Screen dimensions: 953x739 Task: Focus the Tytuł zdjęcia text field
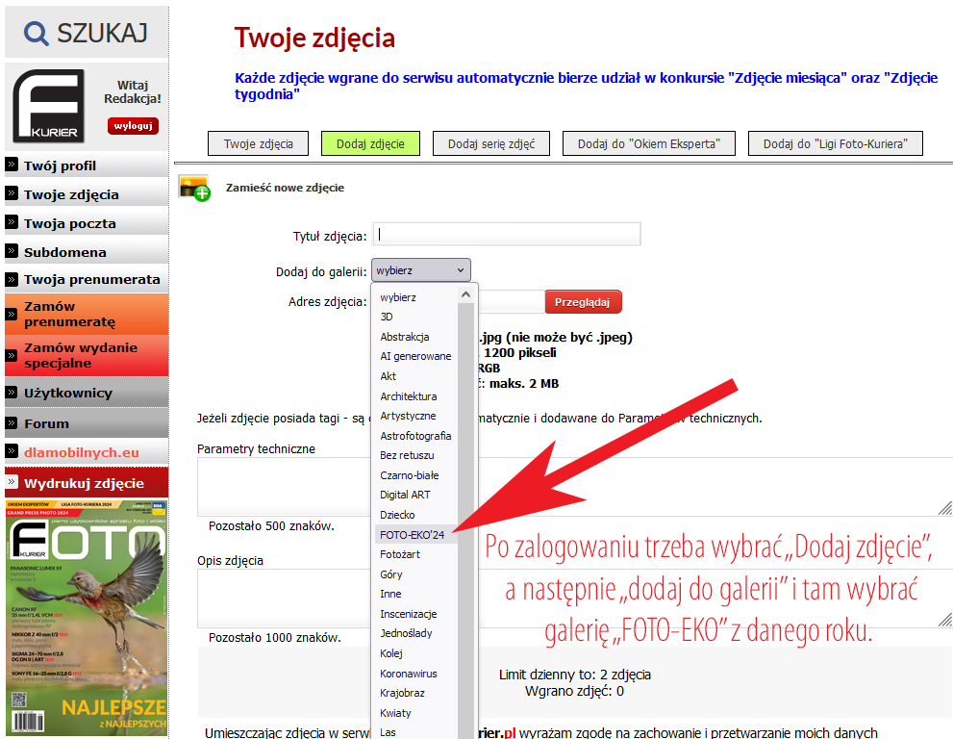[x=507, y=235]
